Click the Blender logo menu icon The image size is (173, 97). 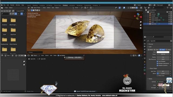coord(2,5)
